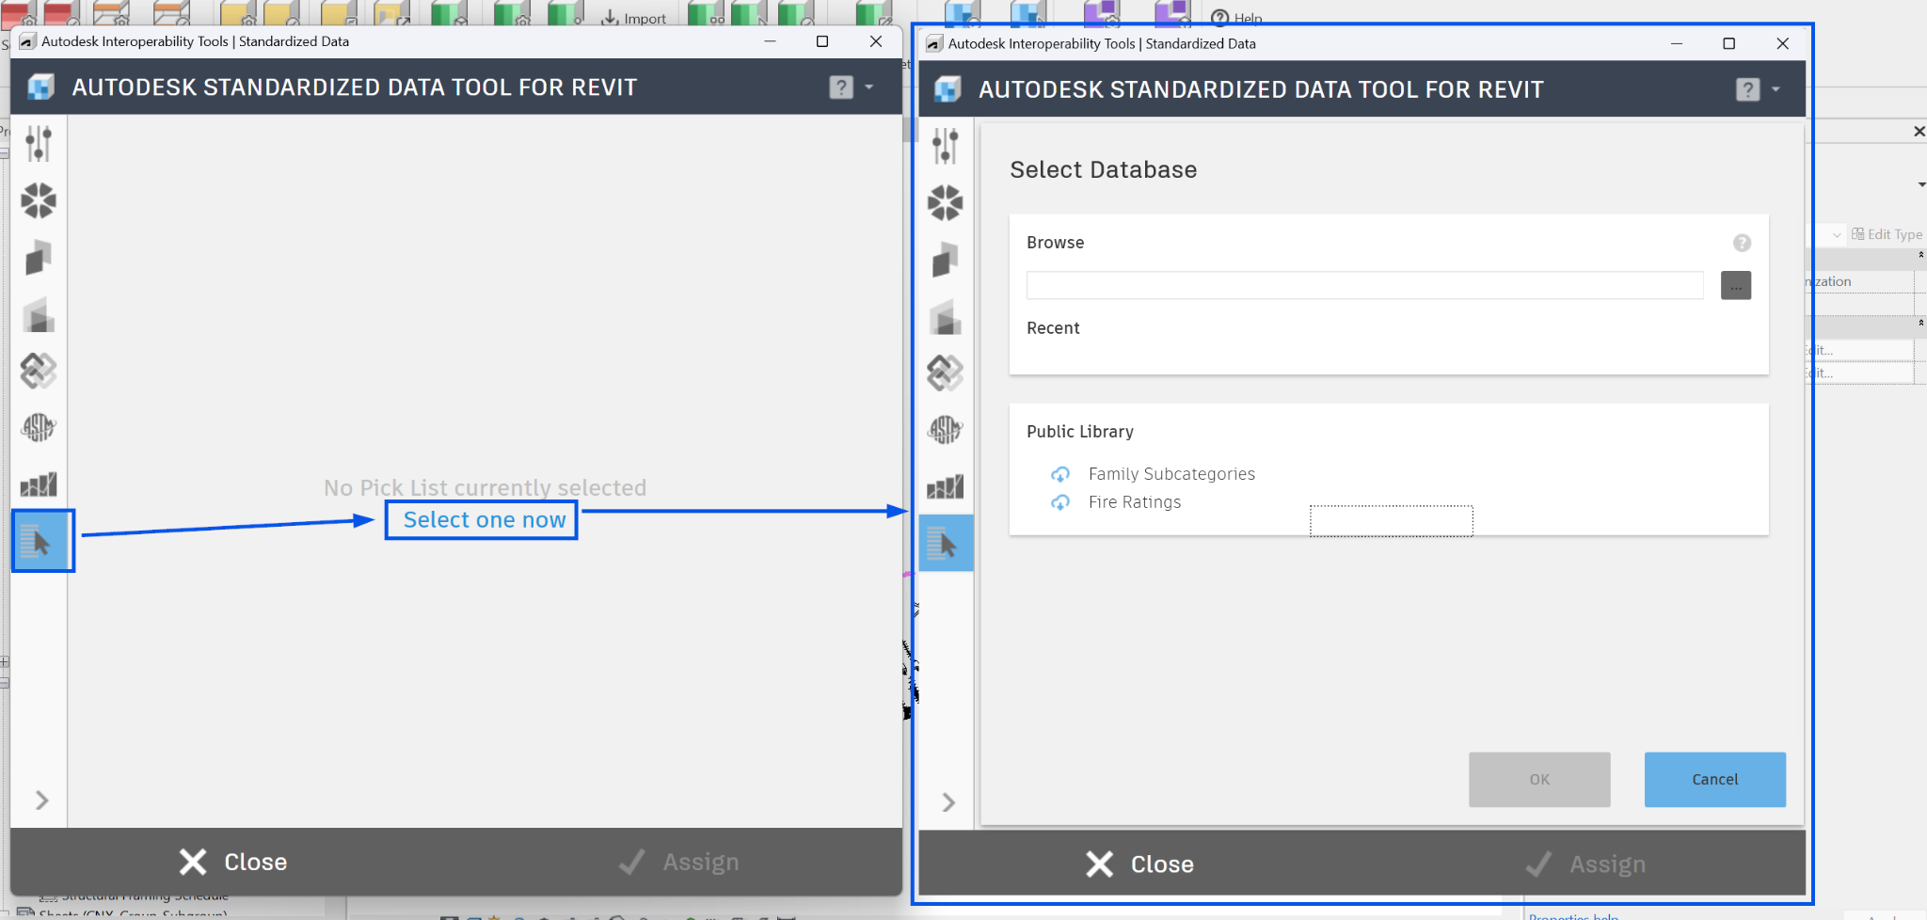Click the cloud download icon next to Family Subcategories
This screenshot has width=1927, height=920.
click(1060, 474)
